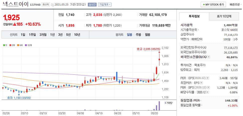Screen dimensions: 243x116
Task: Open the 기업개요 dropdown
Action: pos(105,5)
